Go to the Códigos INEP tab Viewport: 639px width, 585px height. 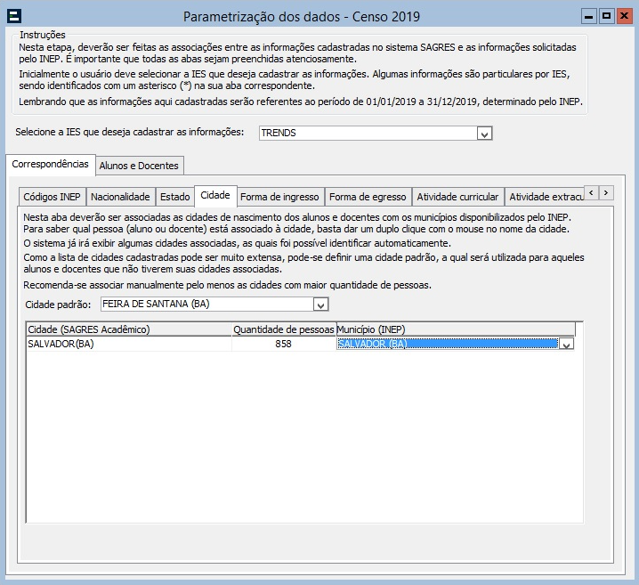[51, 197]
